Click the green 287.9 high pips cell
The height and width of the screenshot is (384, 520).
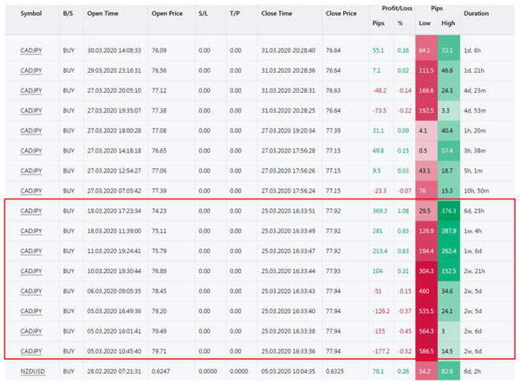point(448,231)
